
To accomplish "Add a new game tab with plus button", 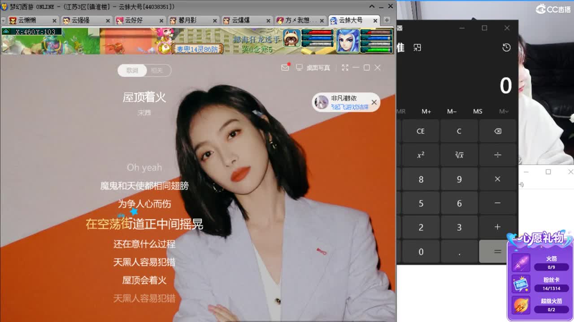I will click(387, 20).
